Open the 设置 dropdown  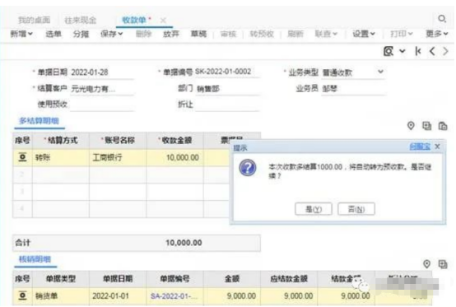point(364,34)
